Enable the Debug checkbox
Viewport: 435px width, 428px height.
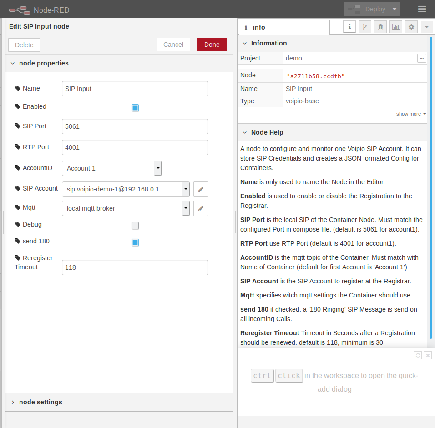[x=135, y=226]
